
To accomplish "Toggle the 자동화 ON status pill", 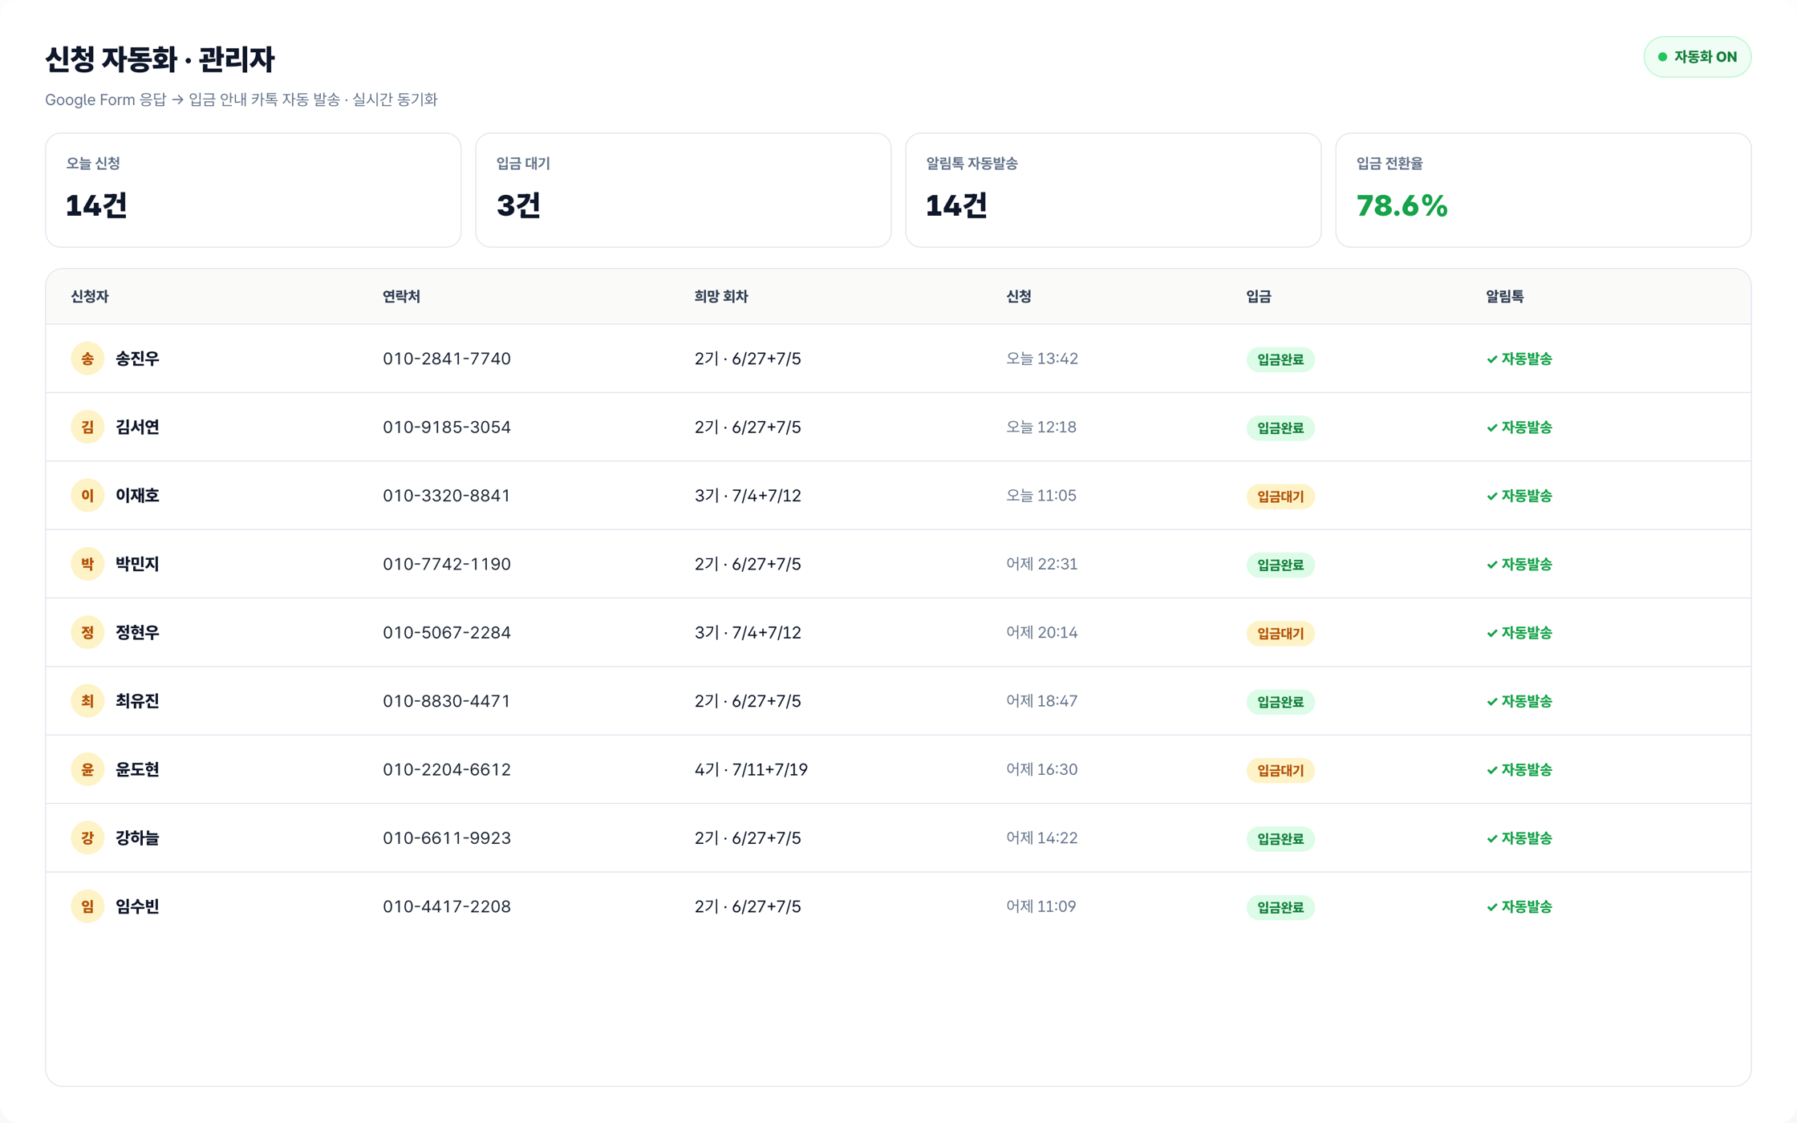I will (1697, 57).
